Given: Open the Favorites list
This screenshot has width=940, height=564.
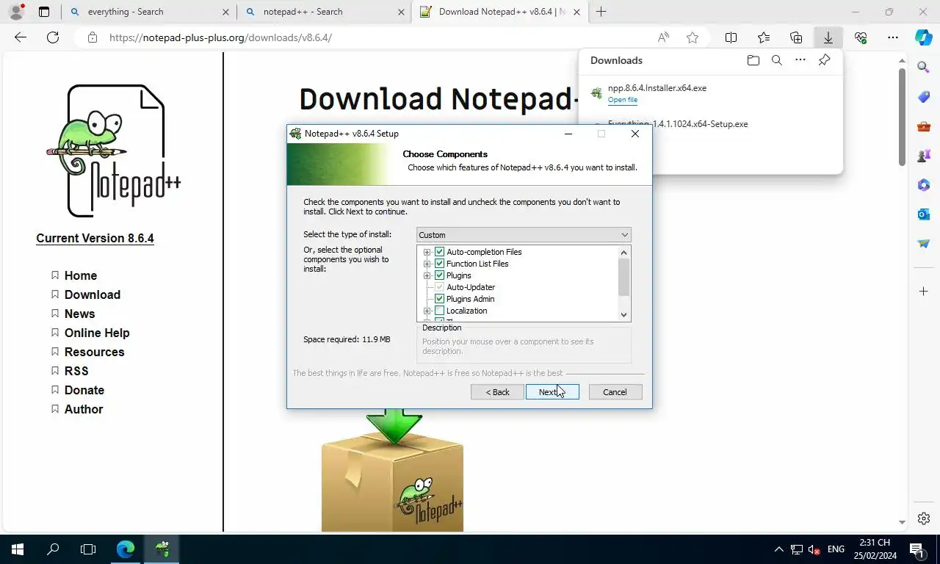Looking at the screenshot, I should pos(764,37).
